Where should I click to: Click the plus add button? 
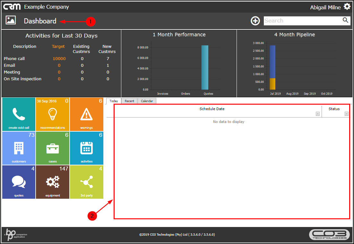coord(255,21)
